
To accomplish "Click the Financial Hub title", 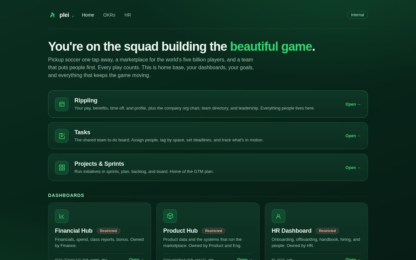I will (x=74, y=231).
